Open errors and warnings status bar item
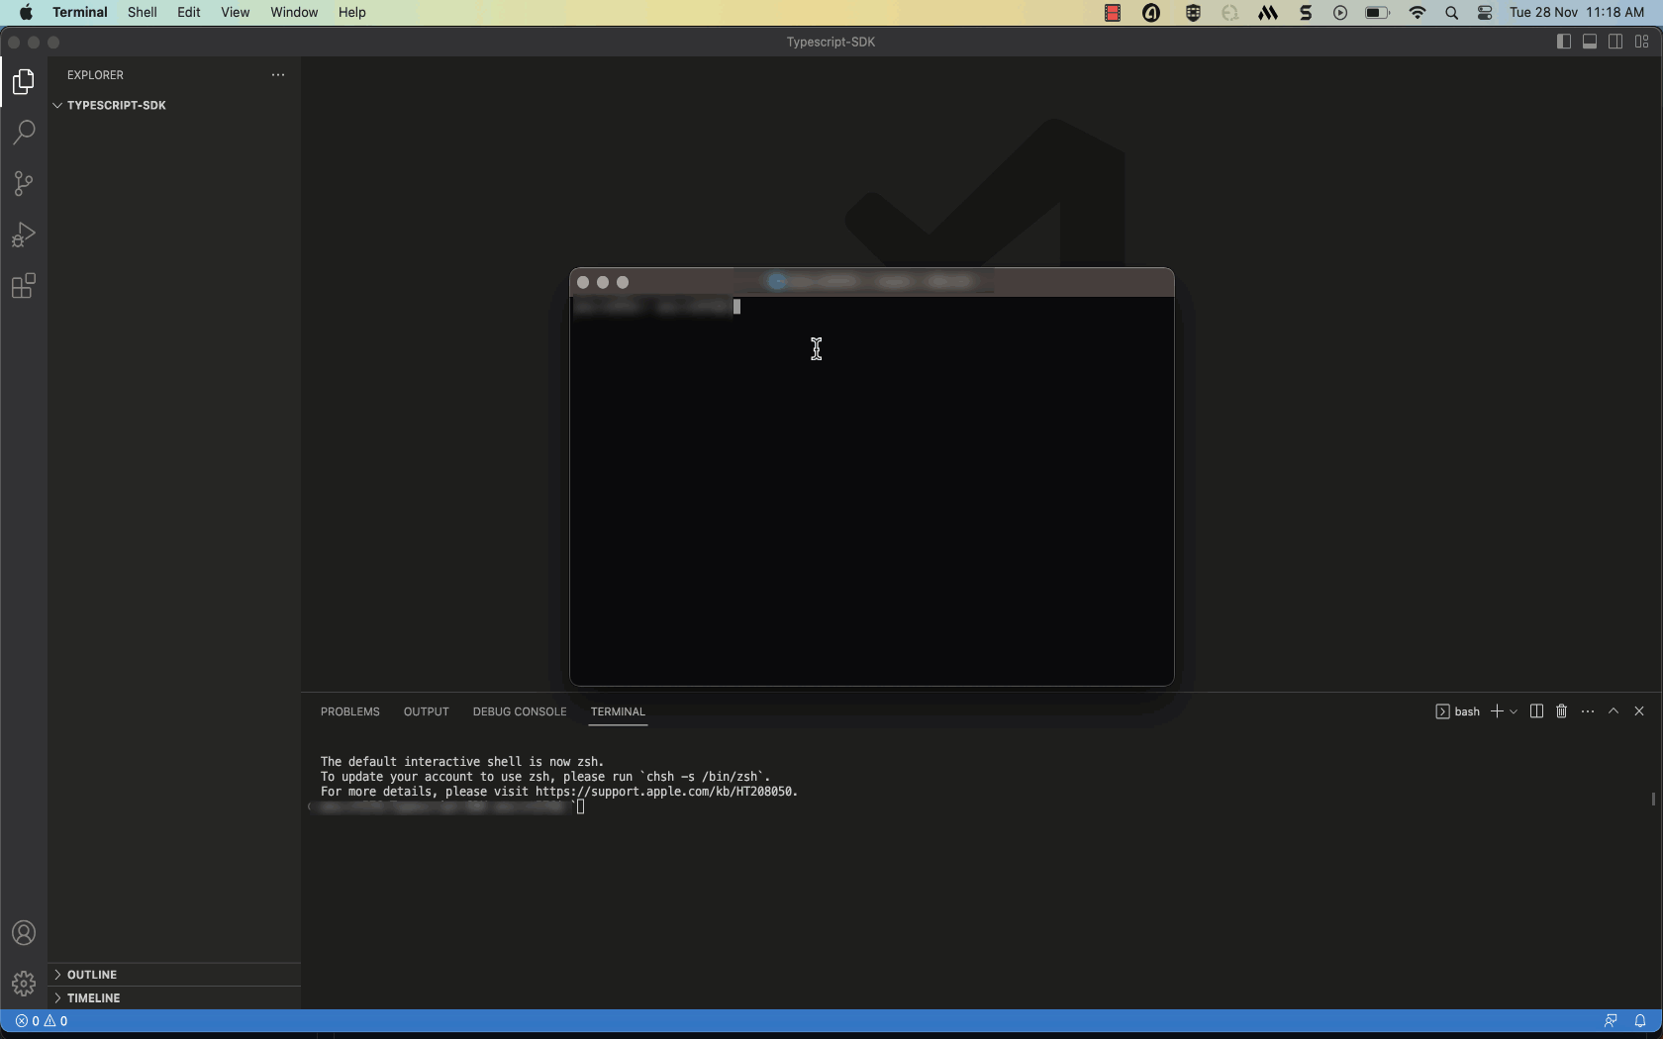 click(42, 1021)
